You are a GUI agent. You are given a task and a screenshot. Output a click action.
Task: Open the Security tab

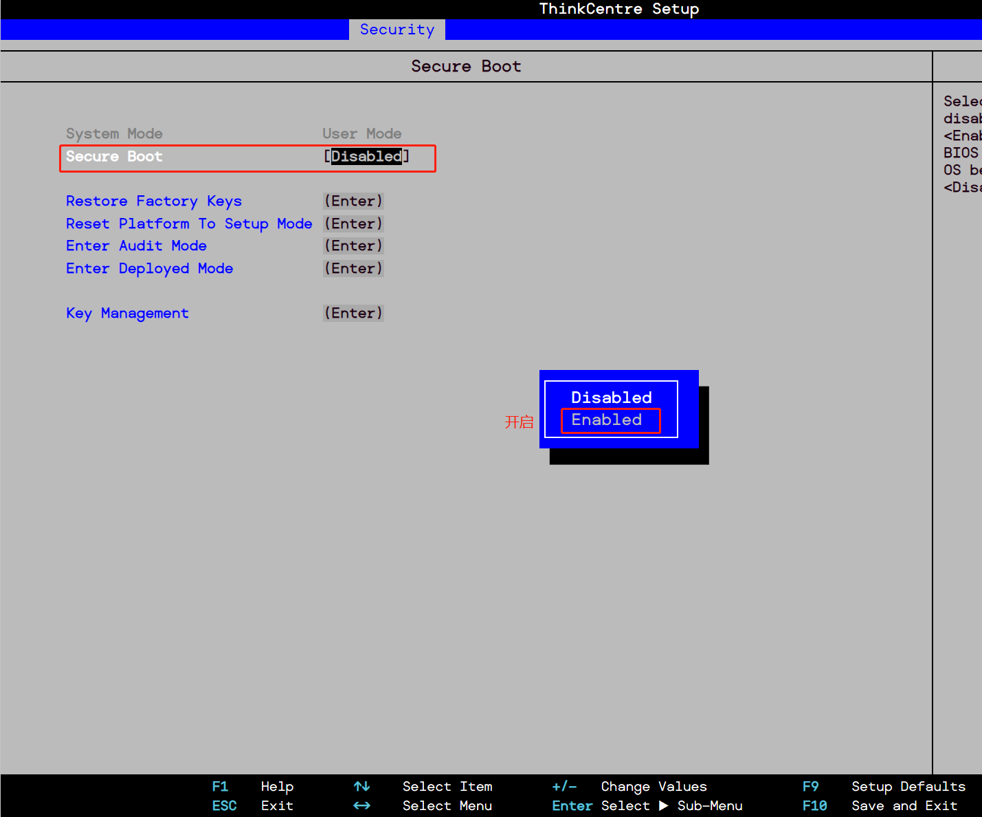click(x=397, y=30)
